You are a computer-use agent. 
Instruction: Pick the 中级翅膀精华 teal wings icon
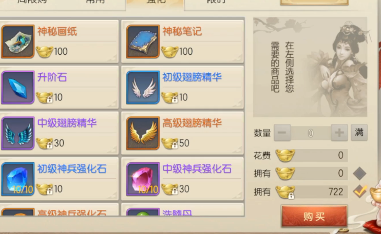coord(18,133)
